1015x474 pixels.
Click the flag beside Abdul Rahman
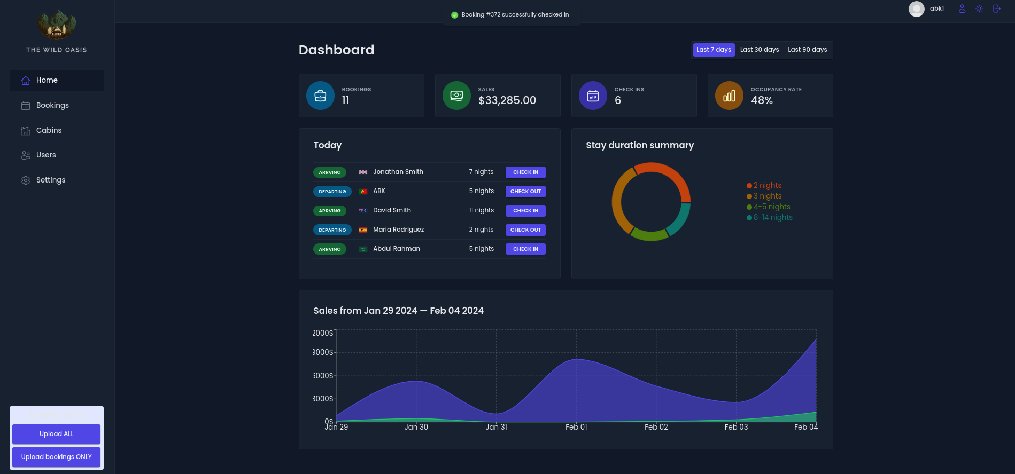tap(363, 249)
